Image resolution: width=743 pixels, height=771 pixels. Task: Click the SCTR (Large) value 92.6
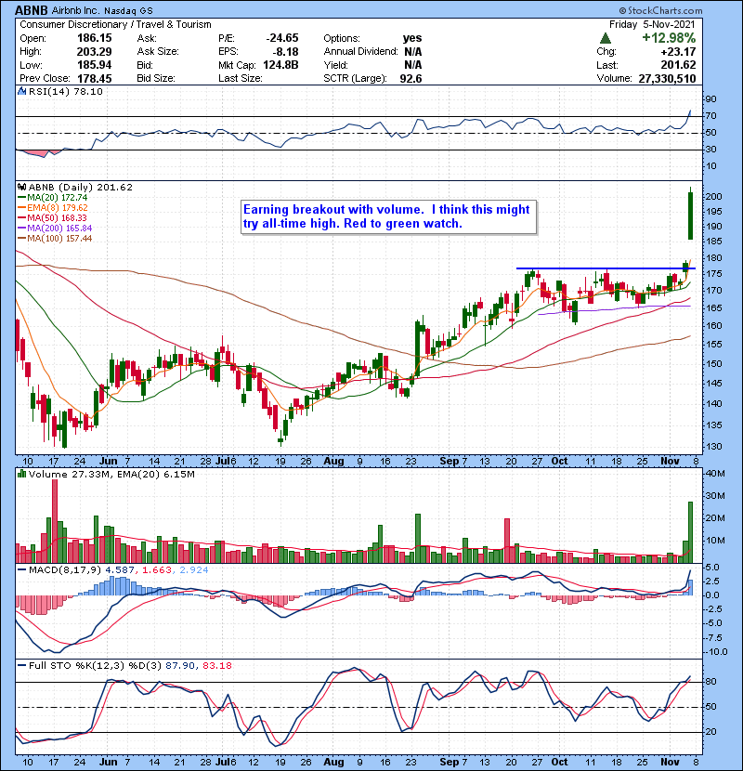pyautogui.click(x=411, y=79)
